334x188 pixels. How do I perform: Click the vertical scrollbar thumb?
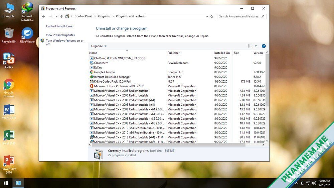[x=267, y=80]
